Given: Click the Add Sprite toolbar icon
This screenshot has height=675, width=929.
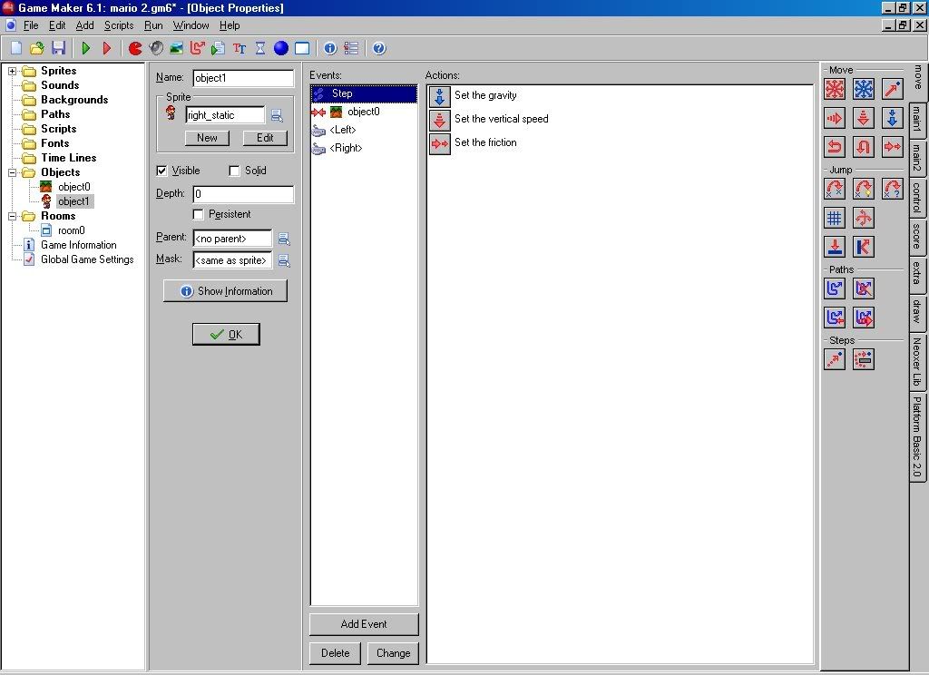Looking at the screenshot, I should [135, 48].
